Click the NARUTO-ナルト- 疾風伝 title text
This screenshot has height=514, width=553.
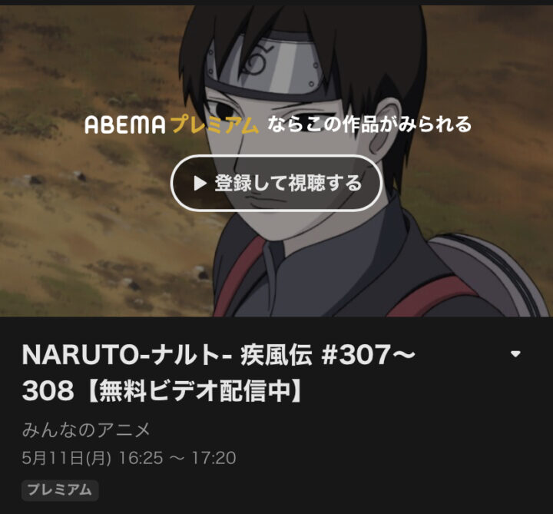167,354
